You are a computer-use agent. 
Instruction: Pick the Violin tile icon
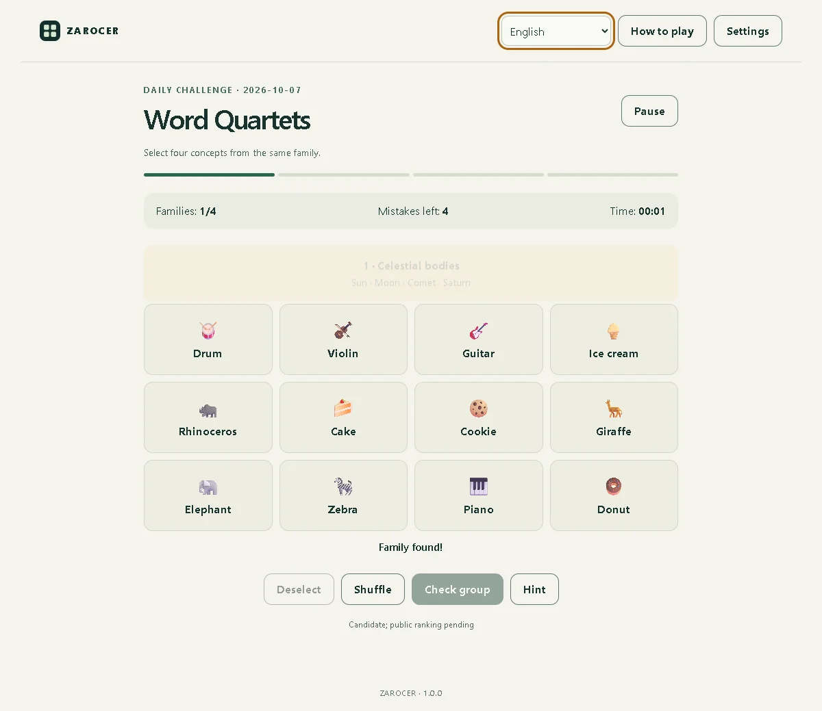tap(343, 331)
